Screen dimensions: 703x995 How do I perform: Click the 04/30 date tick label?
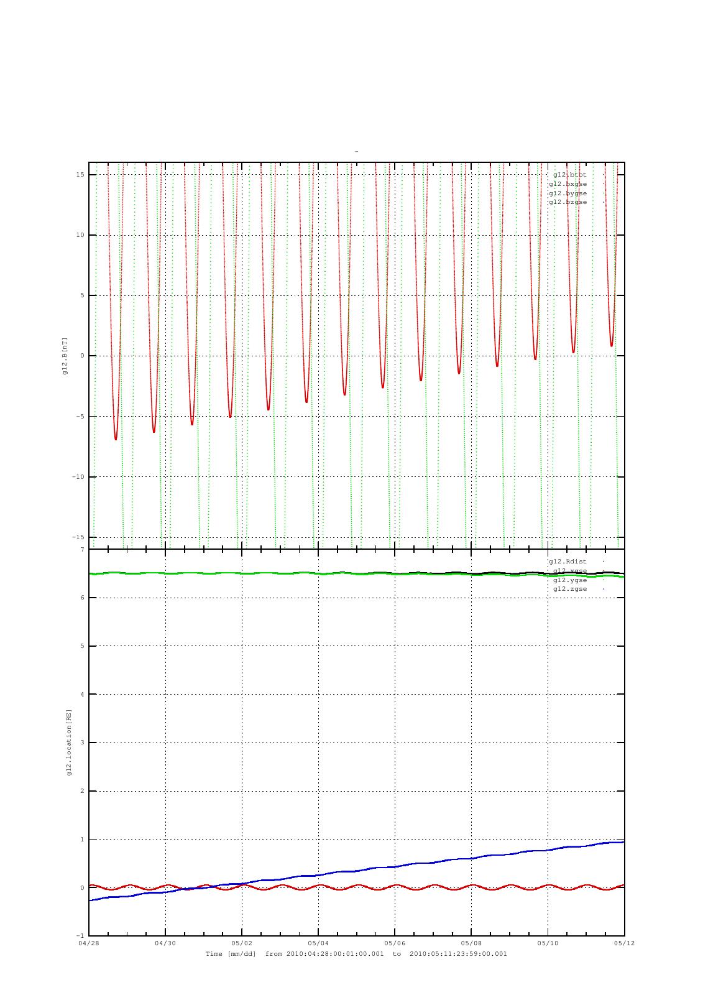click(x=165, y=943)
